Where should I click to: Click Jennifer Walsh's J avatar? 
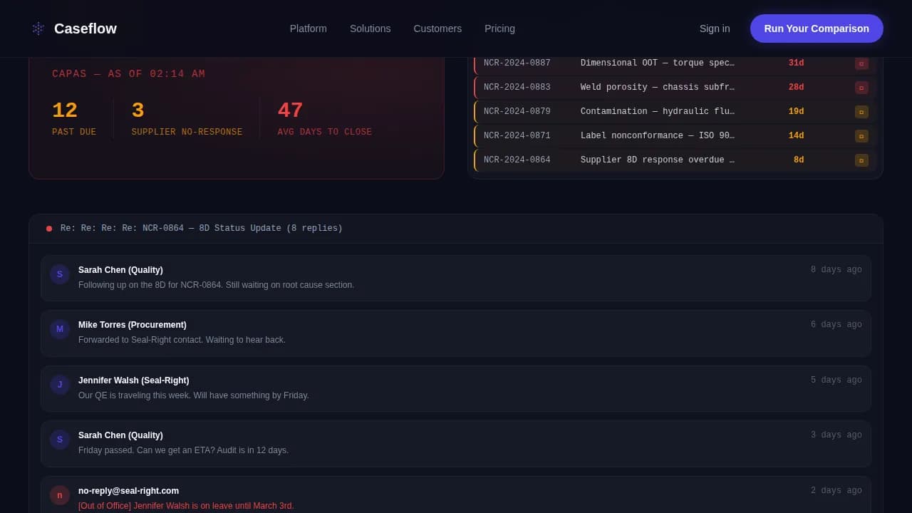tap(60, 385)
